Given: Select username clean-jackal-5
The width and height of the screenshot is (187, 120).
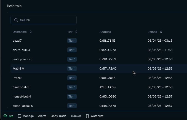Looking at the screenshot, I should 23,106.
